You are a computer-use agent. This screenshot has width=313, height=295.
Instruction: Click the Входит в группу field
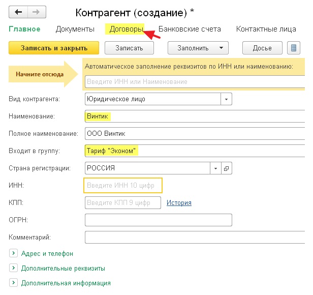195,151
